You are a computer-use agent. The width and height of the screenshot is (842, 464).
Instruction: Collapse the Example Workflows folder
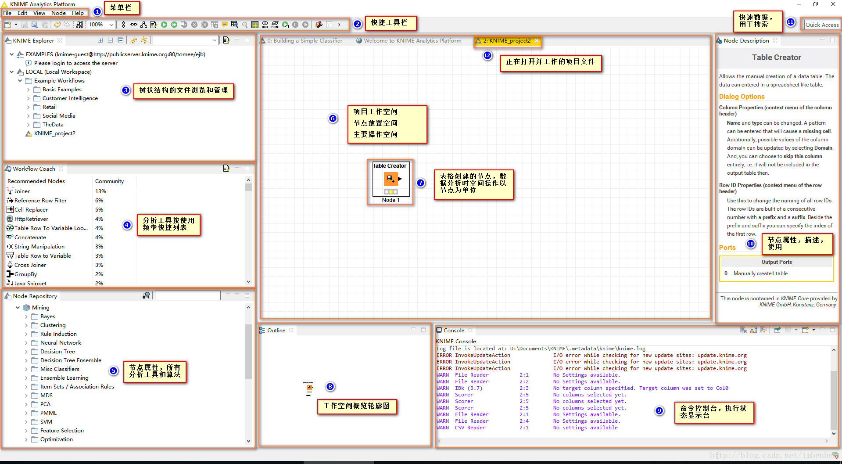[20, 80]
